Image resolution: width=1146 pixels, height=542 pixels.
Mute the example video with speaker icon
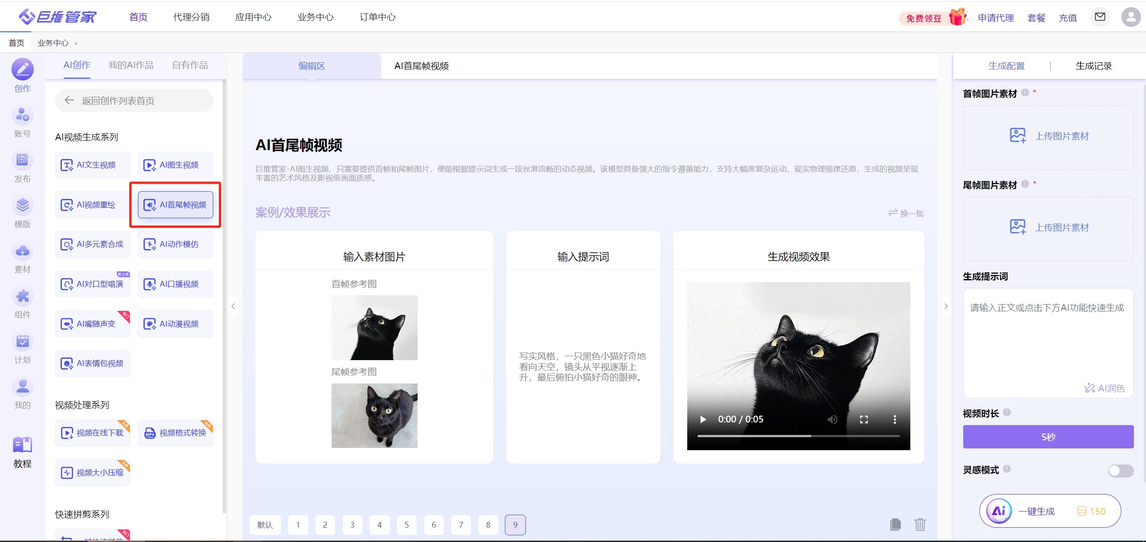(x=832, y=420)
